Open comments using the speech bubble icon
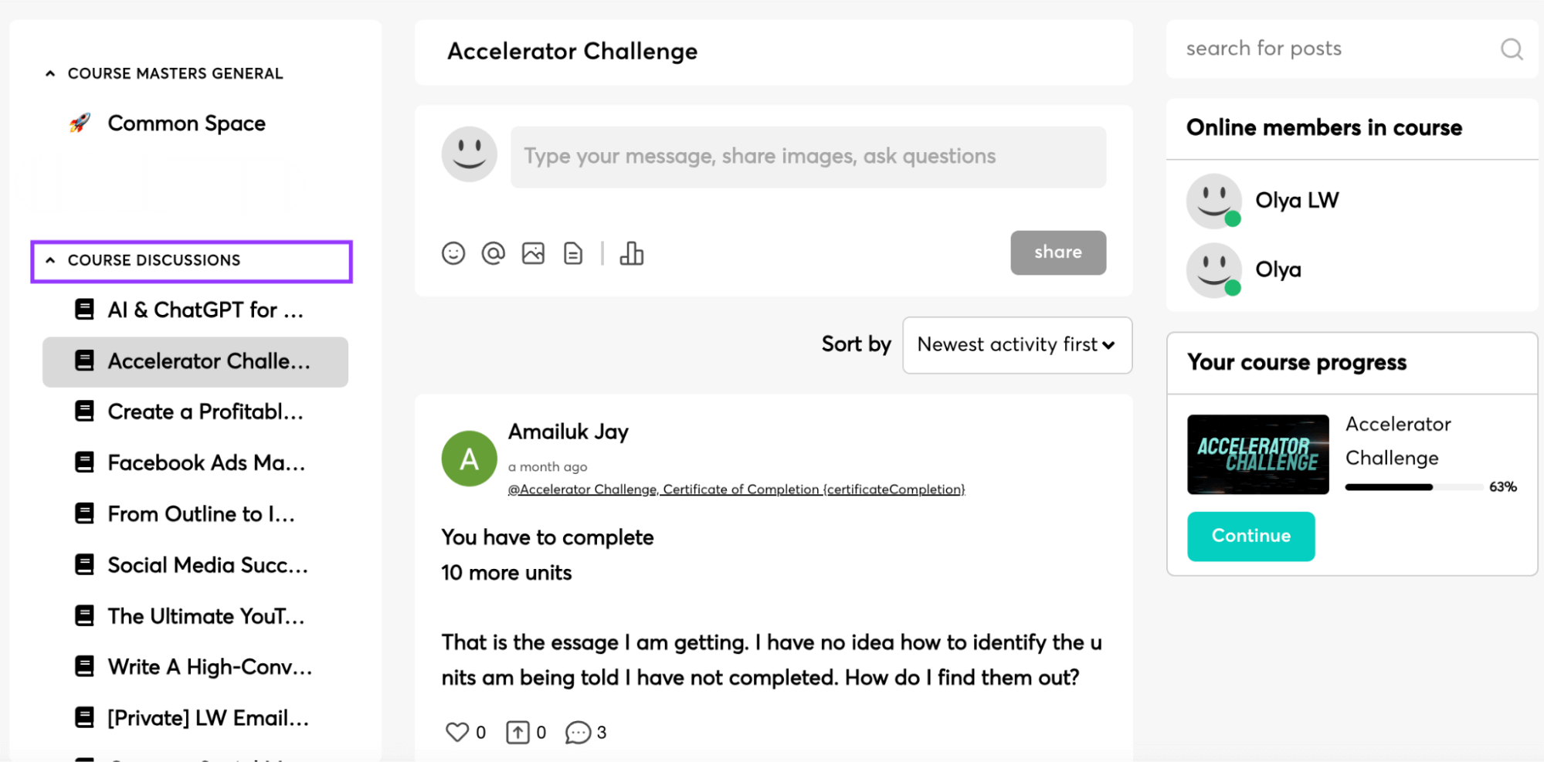 pyautogui.click(x=579, y=731)
